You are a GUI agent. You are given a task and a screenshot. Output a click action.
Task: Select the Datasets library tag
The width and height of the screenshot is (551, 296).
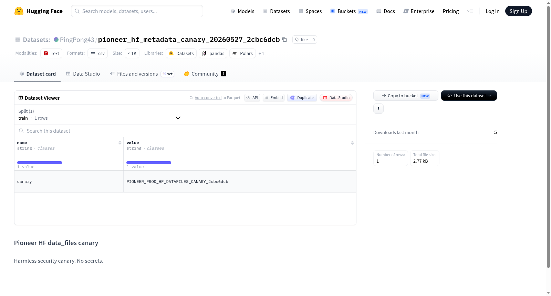point(181,53)
